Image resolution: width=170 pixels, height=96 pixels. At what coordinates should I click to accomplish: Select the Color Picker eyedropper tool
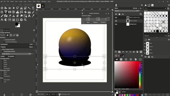33,16
